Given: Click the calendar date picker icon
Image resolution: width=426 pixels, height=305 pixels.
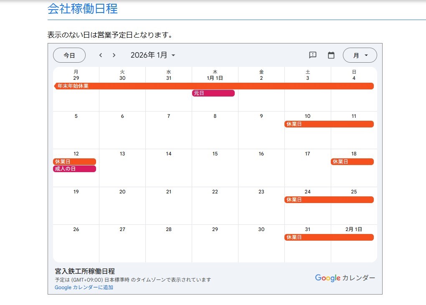Looking at the screenshot, I should click(331, 55).
